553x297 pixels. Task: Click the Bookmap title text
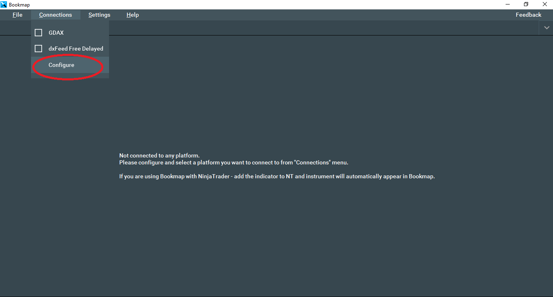[x=19, y=4]
